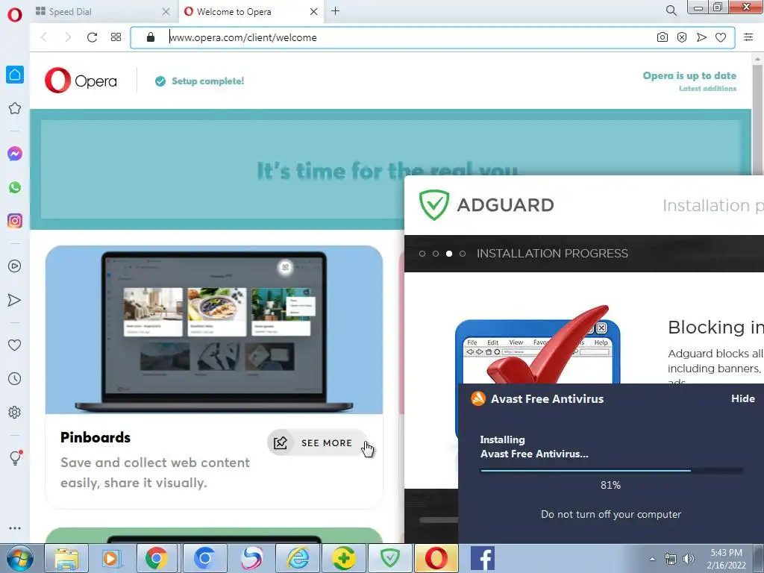Click the Opera is up to date text
The height and width of the screenshot is (573, 764).
coord(689,75)
